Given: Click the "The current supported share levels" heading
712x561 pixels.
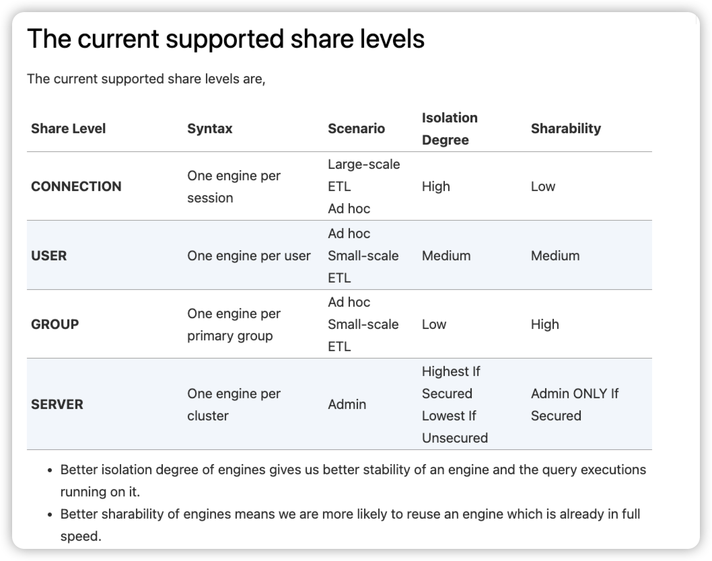Looking at the screenshot, I should 225,40.
